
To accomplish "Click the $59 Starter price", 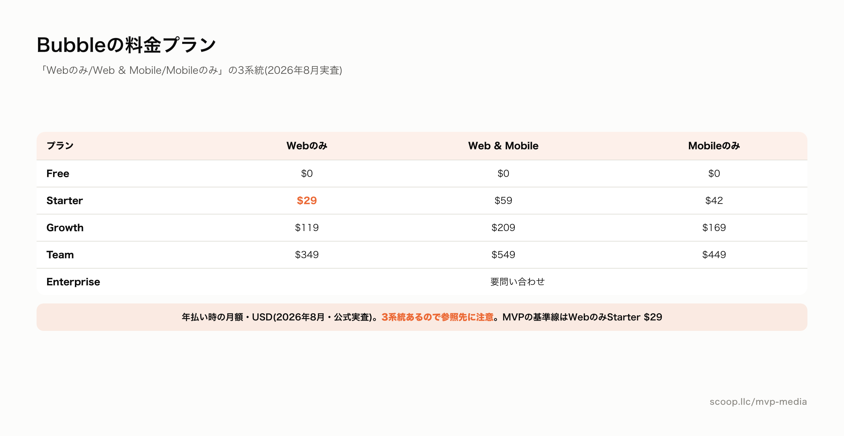I will (x=503, y=200).
